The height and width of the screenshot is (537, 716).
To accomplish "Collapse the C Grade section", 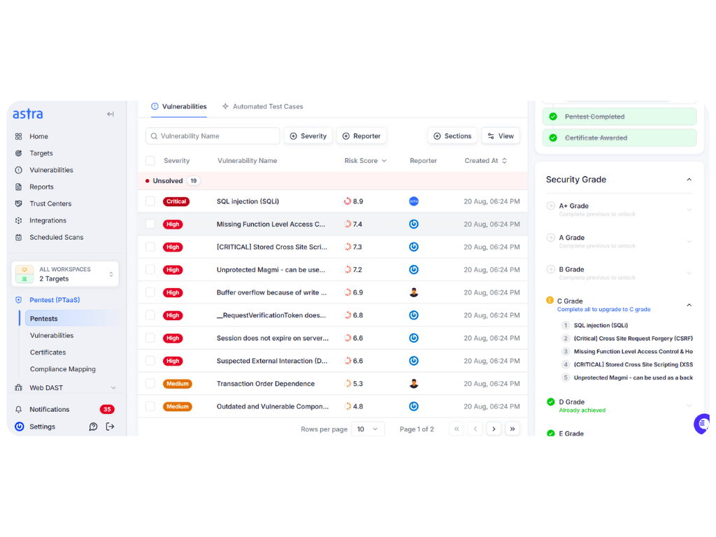I will (x=689, y=305).
